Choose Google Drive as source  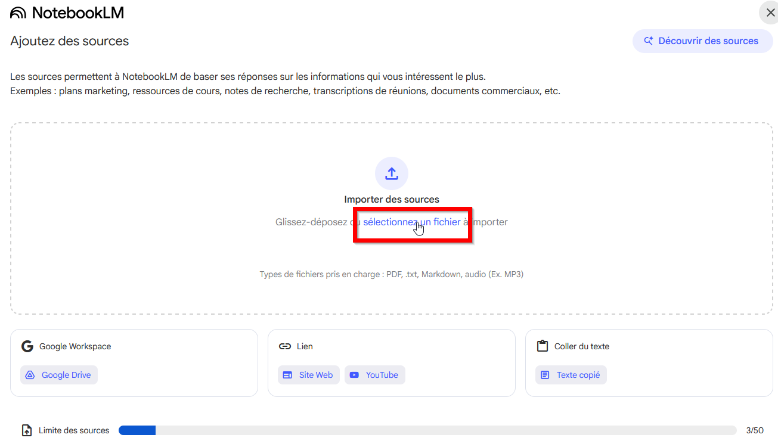(x=59, y=375)
